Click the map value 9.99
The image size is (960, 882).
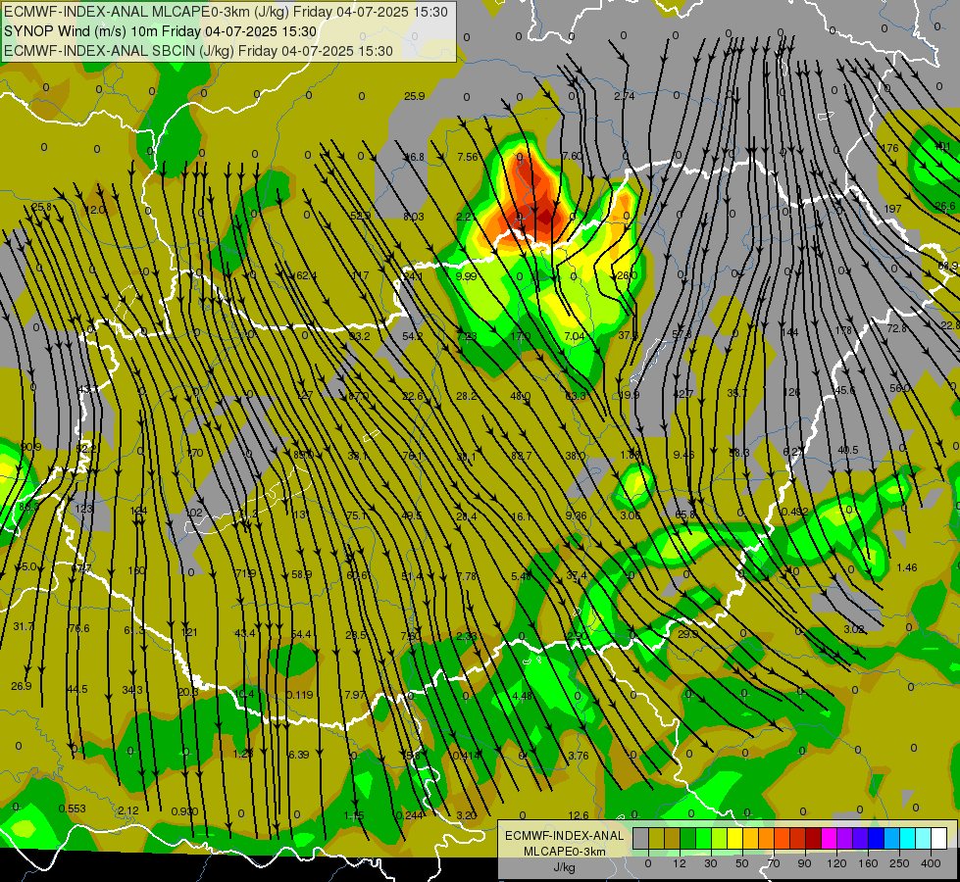click(x=467, y=276)
